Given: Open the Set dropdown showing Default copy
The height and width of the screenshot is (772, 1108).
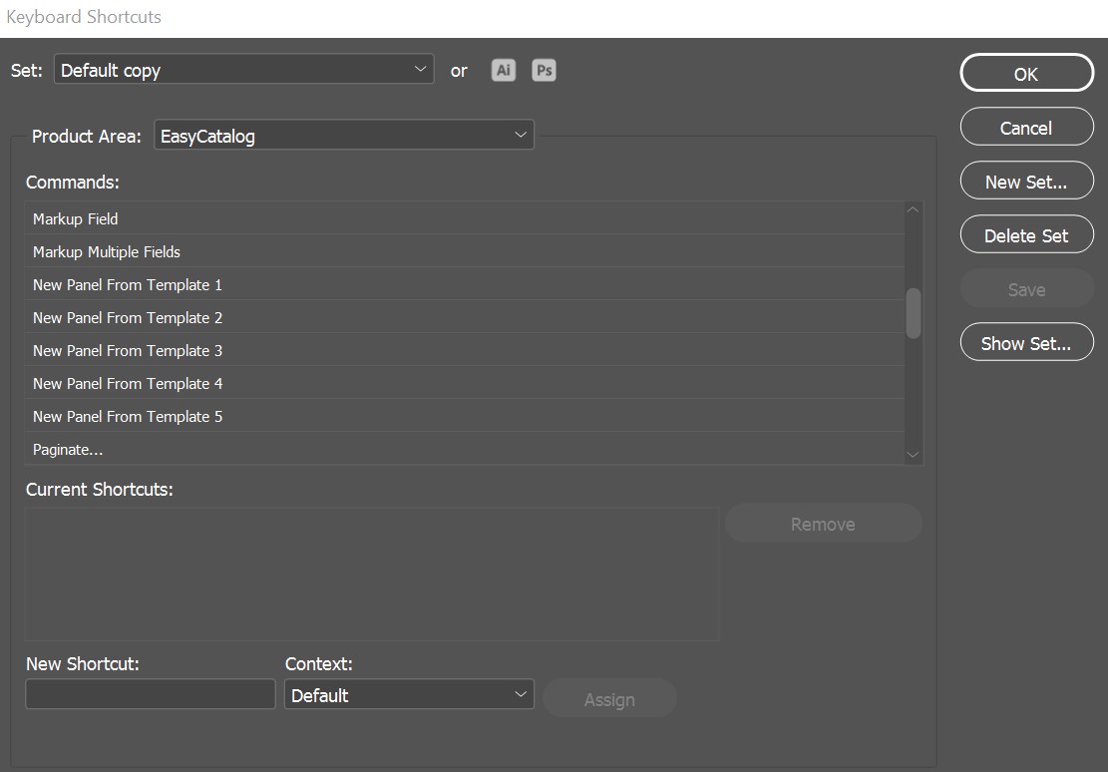Looking at the screenshot, I should pos(243,69).
